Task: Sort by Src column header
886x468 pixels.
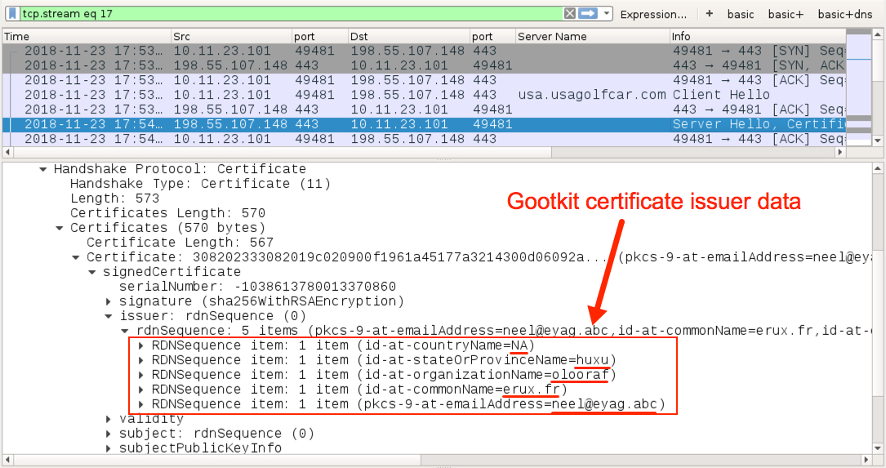Action: [x=231, y=36]
